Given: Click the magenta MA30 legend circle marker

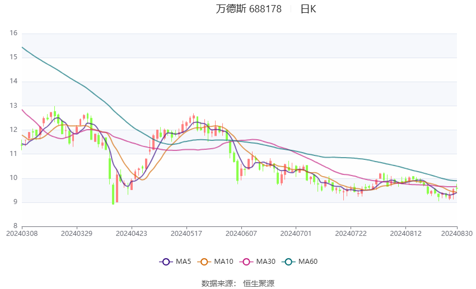Looking at the screenshot, I should pyautogui.click(x=245, y=262).
